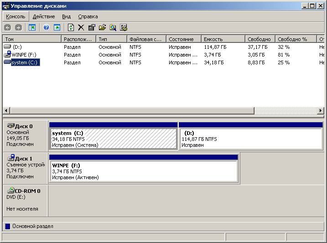Select the WINPE (F:) row in the volume list

point(24,55)
